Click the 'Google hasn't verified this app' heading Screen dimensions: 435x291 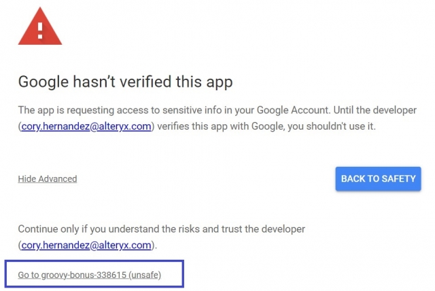125,82
